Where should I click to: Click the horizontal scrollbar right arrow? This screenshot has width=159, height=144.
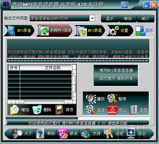click(x=68, y=102)
